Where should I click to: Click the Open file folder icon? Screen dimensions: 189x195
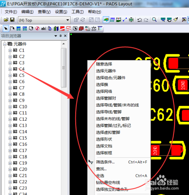click(6, 20)
